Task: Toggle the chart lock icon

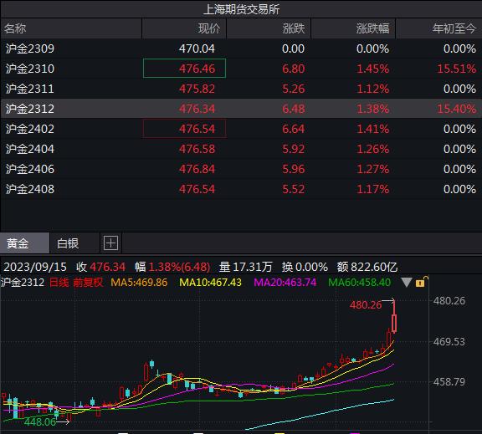Action: click(x=422, y=282)
